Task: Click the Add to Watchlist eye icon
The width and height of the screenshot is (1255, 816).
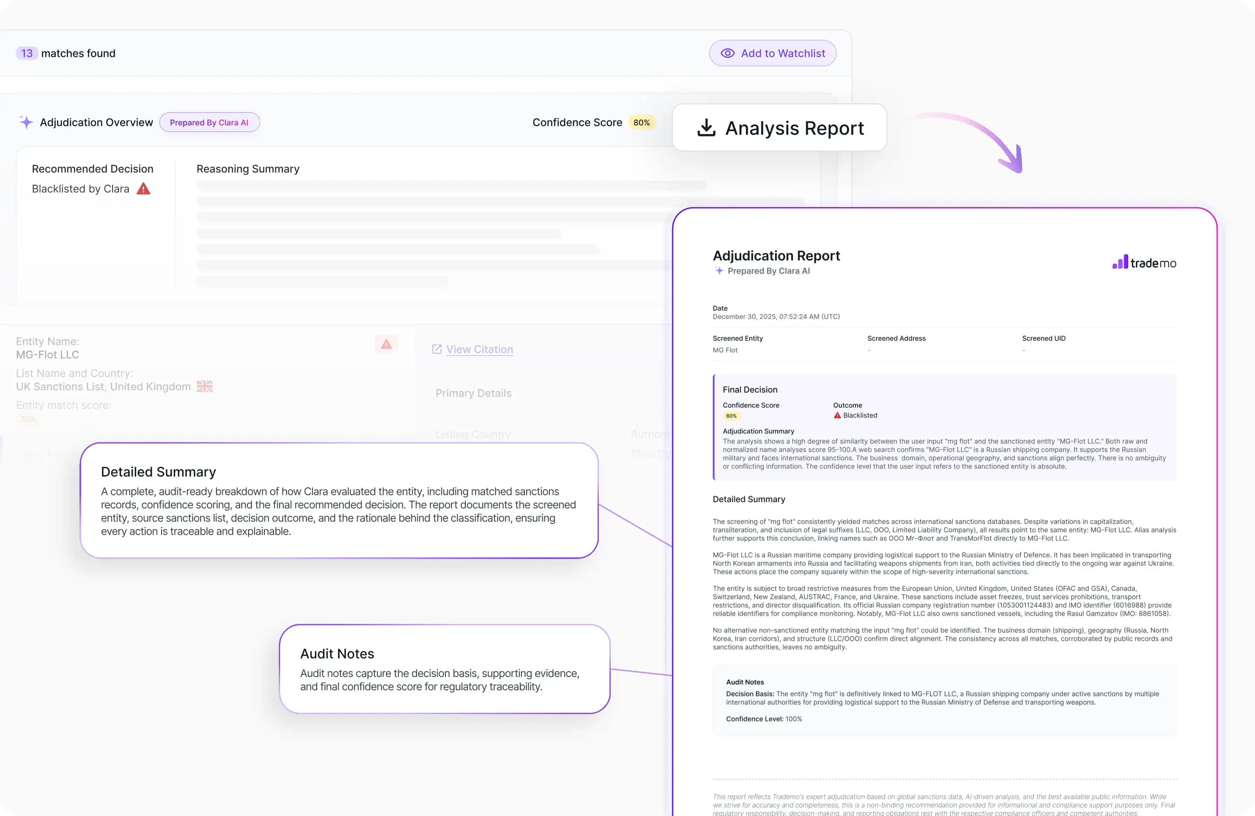Action: [727, 53]
